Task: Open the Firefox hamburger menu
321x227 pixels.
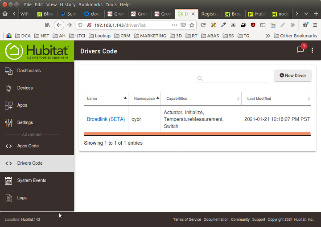Action: coord(315,25)
